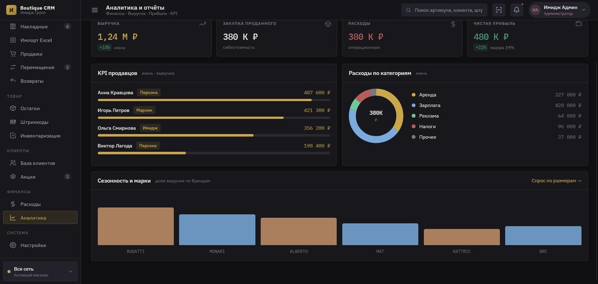
Task: Click Ольга Смирнова's amount 356 200 ₽
Action: 317,128
